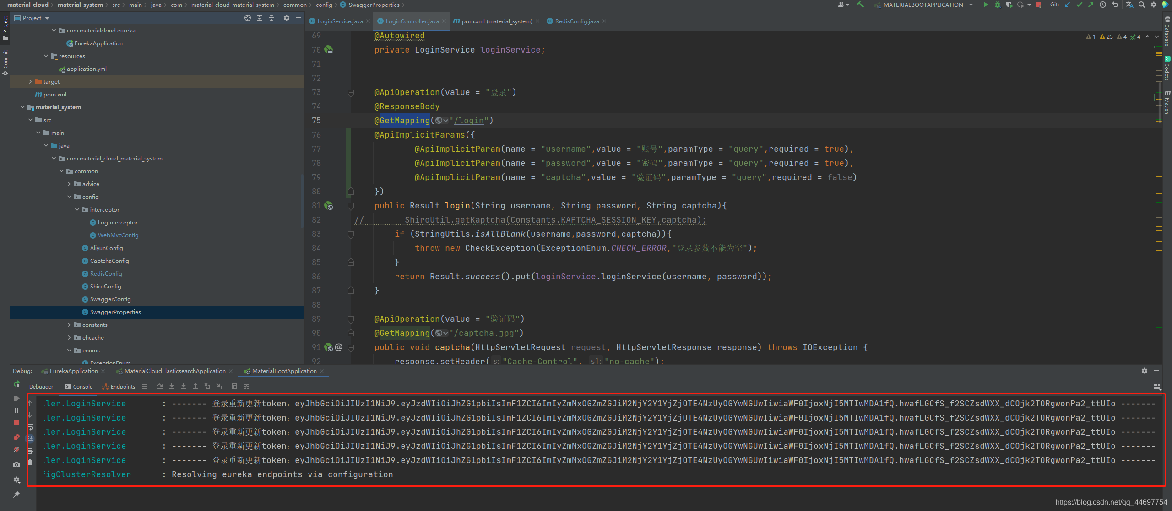Open debug panel settings gear on right
The height and width of the screenshot is (511, 1172).
coord(1145,371)
